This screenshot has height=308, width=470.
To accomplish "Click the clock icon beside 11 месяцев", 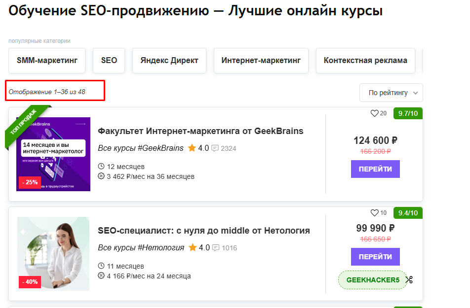I will click(x=101, y=266).
